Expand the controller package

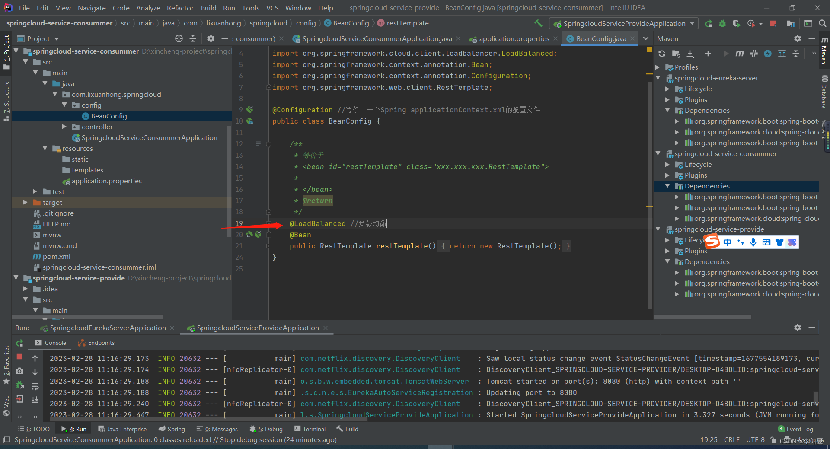pyautogui.click(x=64, y=127)
